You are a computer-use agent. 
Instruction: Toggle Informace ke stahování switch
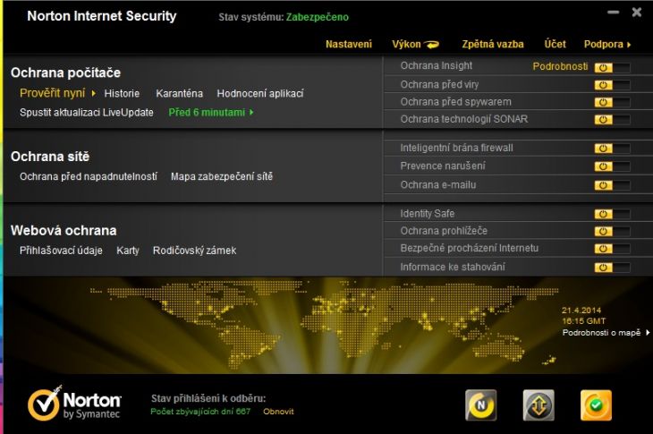coord(612,268)
